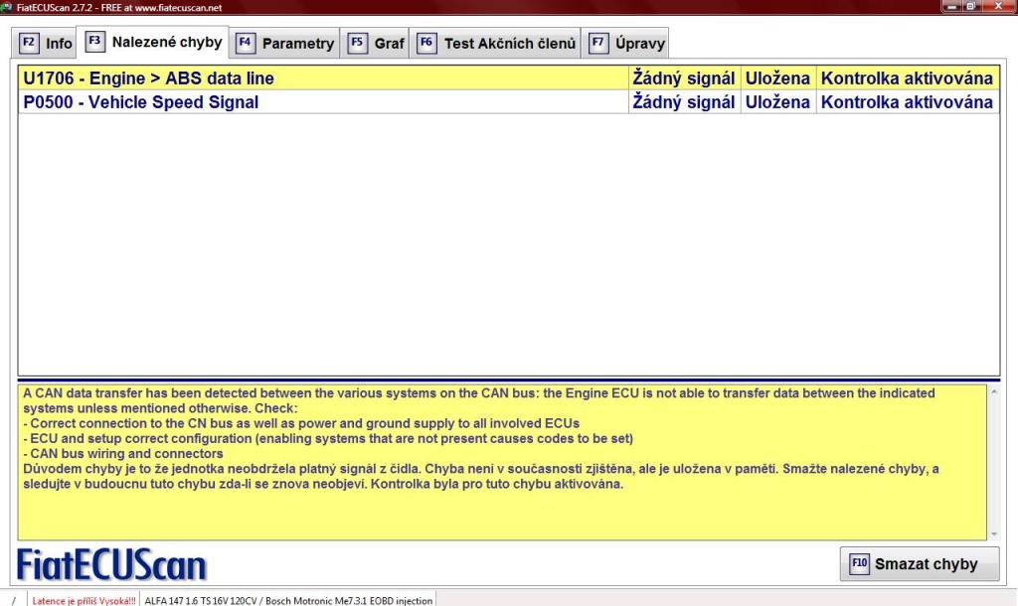
Task: Close the FiatECUScan window
Action: coord(998,7)
